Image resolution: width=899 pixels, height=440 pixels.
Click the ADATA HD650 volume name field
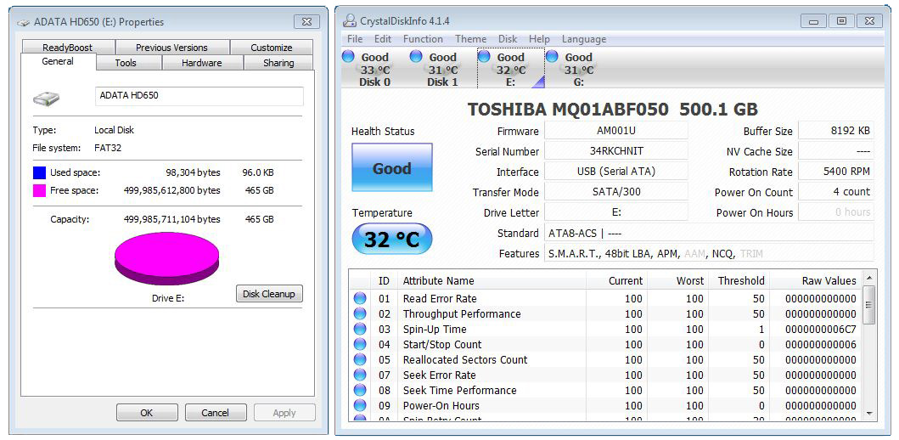click(x=199, y=96)
